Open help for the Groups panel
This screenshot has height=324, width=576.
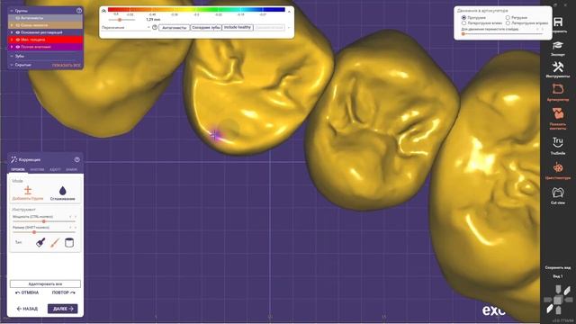(79, 11)
